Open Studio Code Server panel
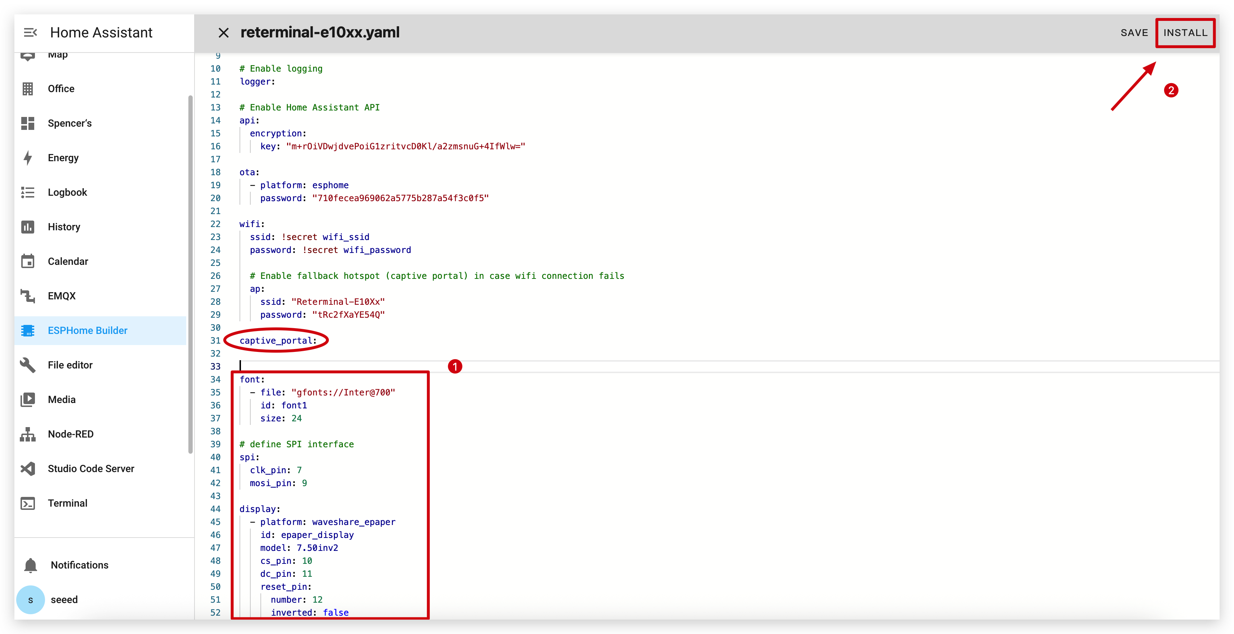1234x634 pixels. point(100,468)
